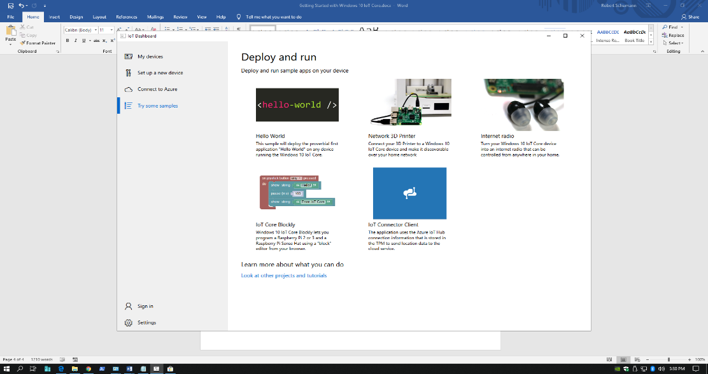Toggle italic formatting in Word ribbon
Viewport: 708px width, 374px height.
click(75, 41)
